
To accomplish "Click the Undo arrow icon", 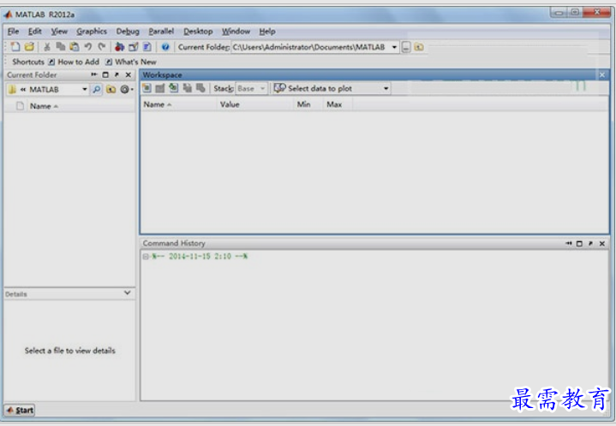I will [x=88, y=47].
